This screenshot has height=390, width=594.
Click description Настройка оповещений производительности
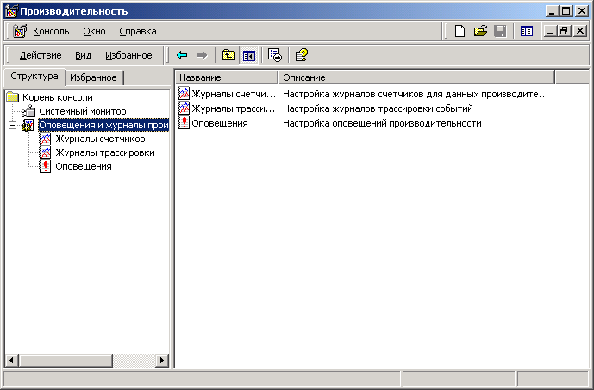tap(382, 123)
